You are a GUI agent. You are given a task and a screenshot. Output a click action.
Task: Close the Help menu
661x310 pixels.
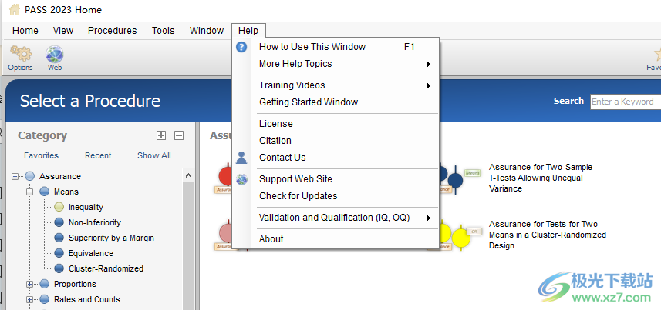click(248, 31)
